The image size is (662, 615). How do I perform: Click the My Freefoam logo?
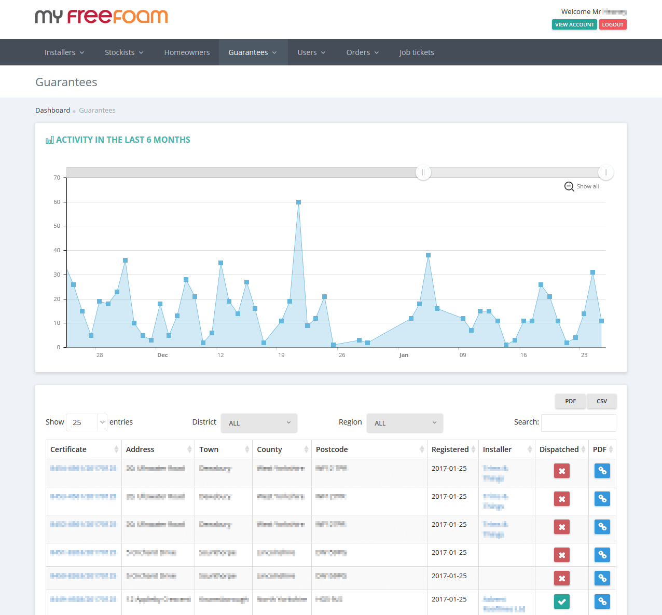102,17
